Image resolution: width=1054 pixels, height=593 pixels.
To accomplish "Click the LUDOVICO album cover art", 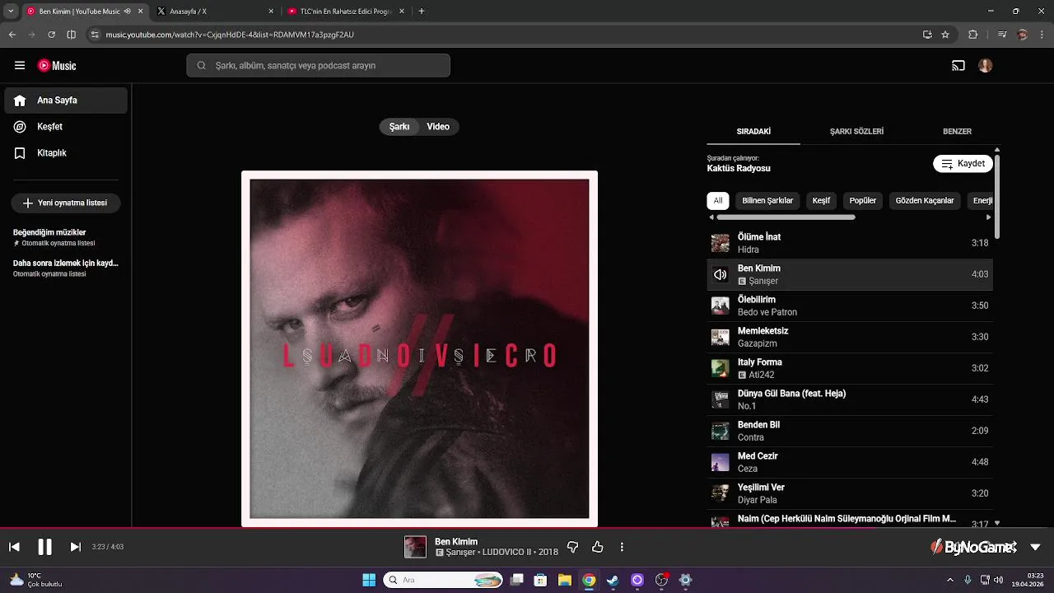I will click(419, 348).
